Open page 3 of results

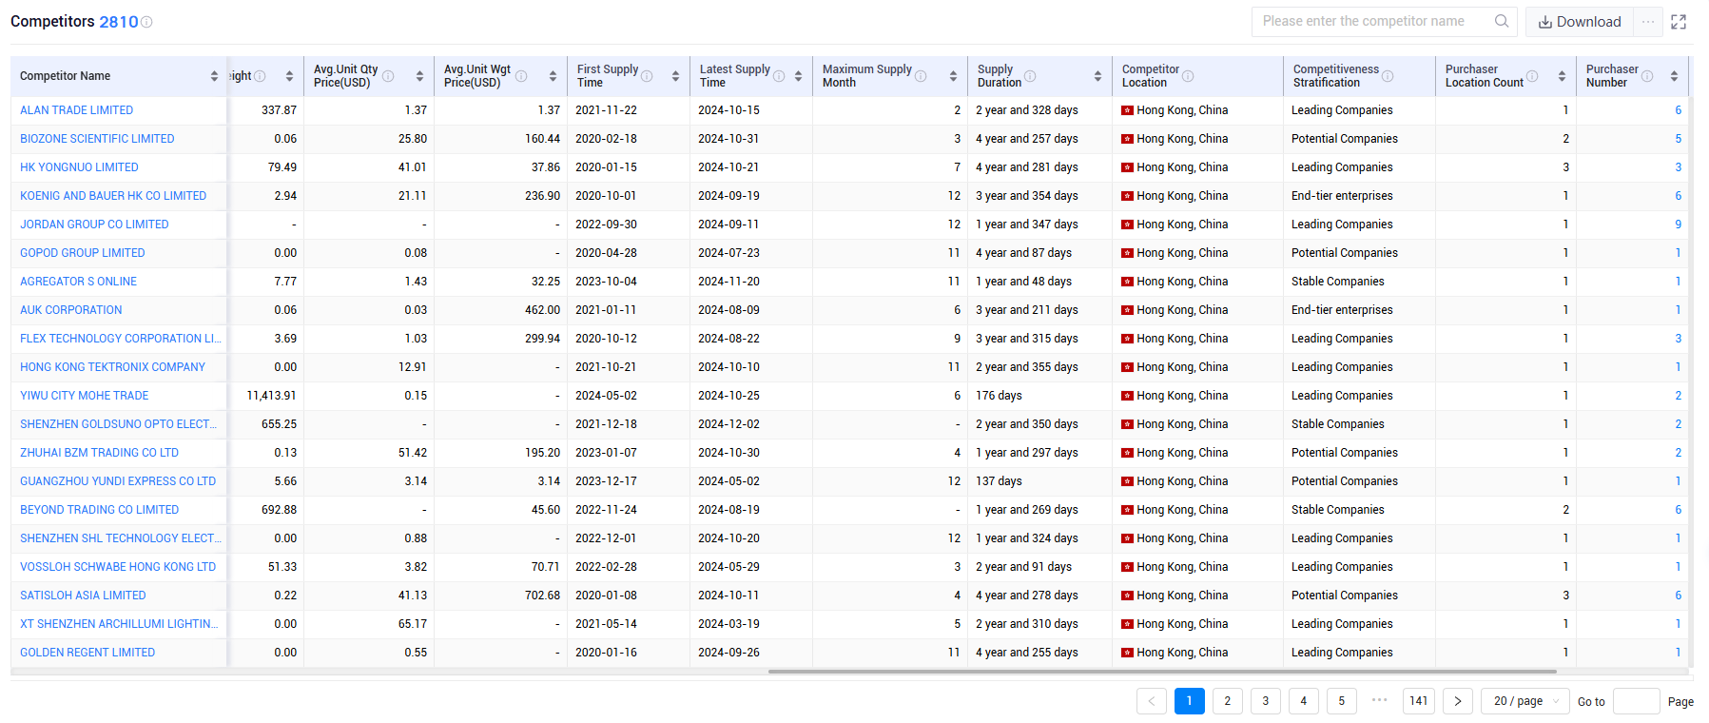pyautogui.click(x=1266, y=701)
